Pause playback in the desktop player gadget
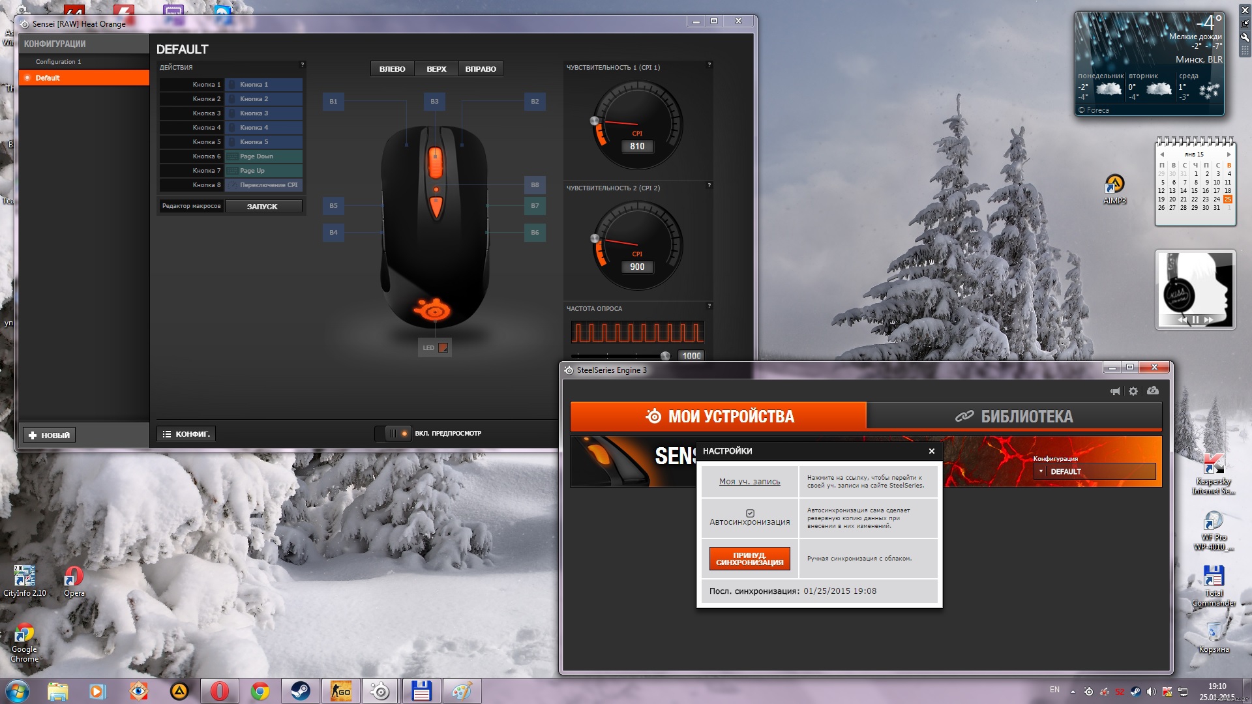1252x704 pixels. (1195, 320)
